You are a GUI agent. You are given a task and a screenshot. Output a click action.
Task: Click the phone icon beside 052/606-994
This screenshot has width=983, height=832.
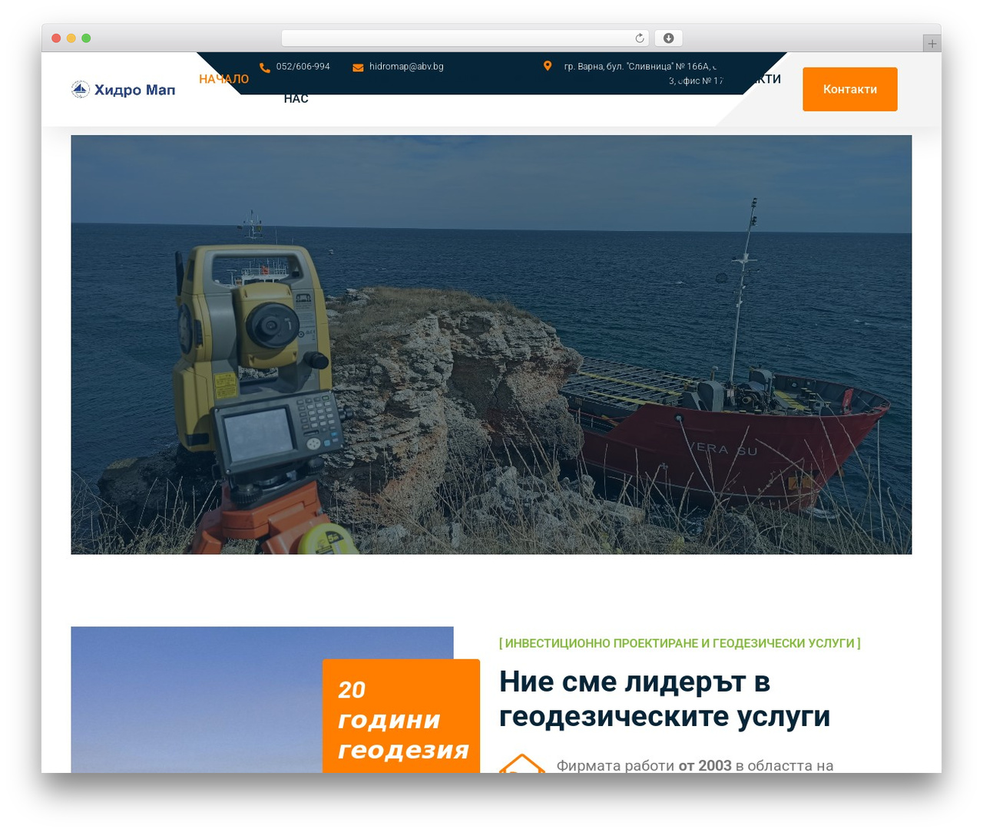pos(265,68)
